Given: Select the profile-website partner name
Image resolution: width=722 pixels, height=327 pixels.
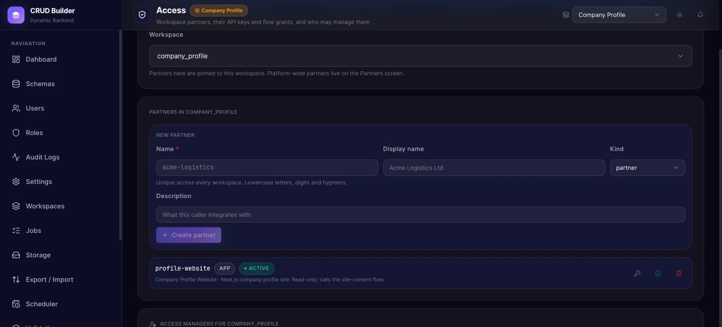Looking at the screenshot, I should pyautogui.click(x=183, y=268).
